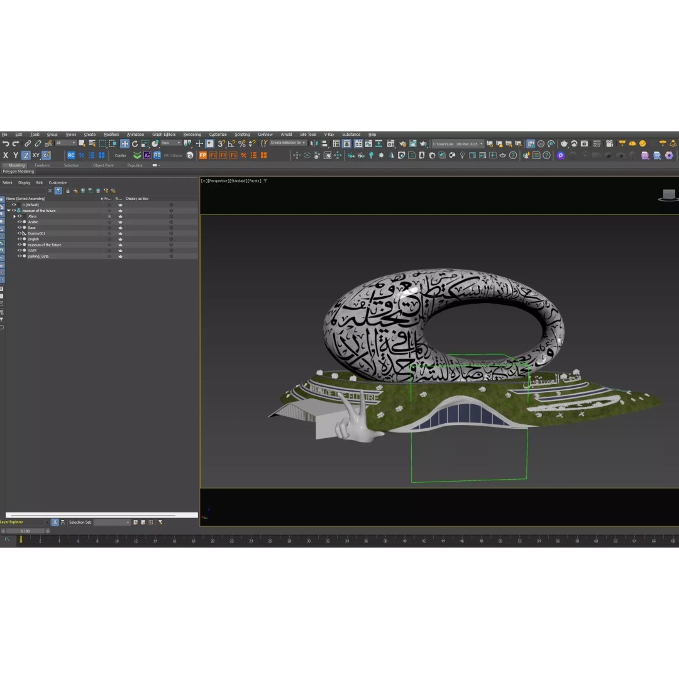Click the explorer horizontal scrollbar
Viewport: 679px width, 679px height.
[101, 515]
